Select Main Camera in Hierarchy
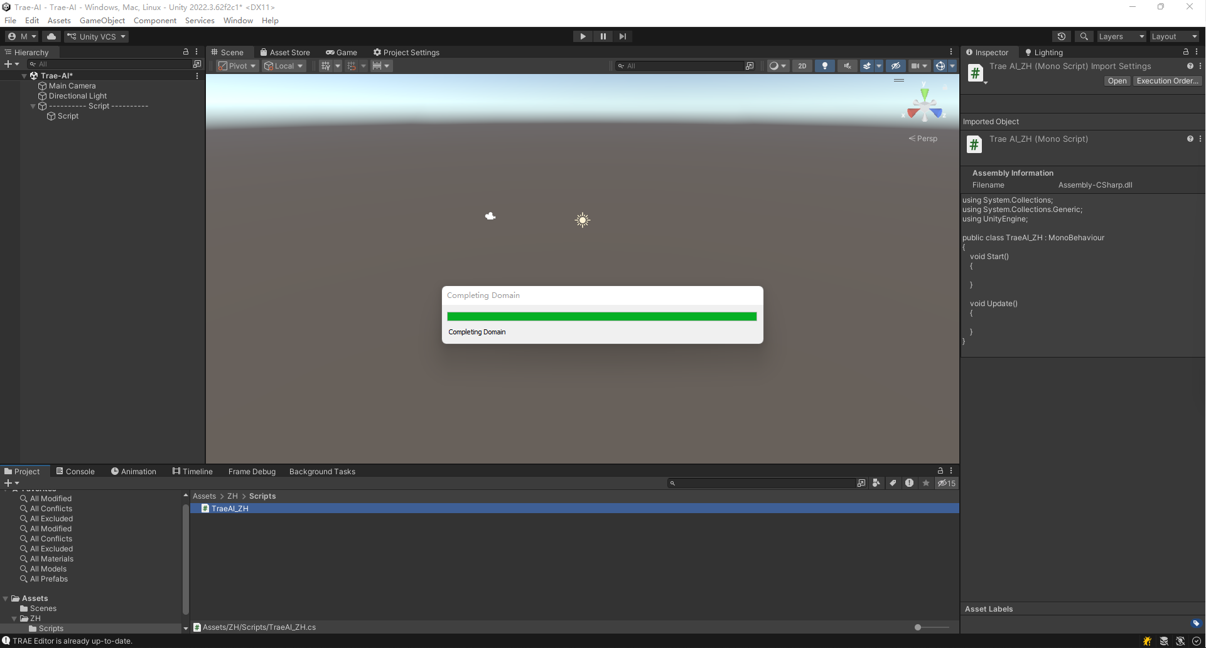This screenshot has height=648, width=1206. [72, 86]
